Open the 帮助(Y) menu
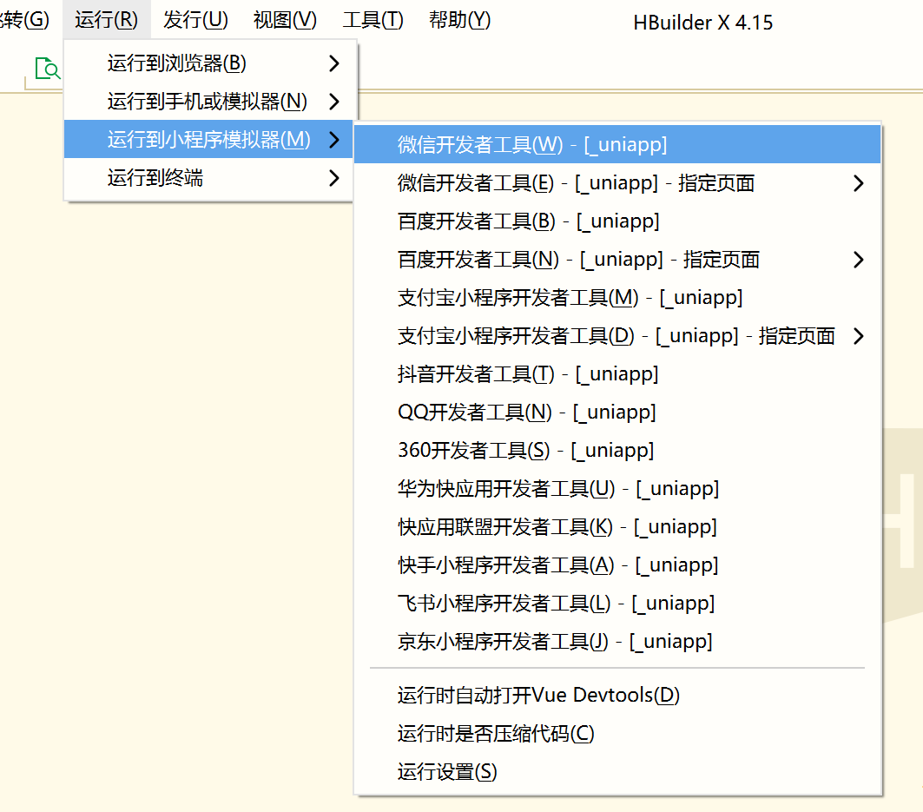This screenshot has height=812, width=923. (459, 20)
